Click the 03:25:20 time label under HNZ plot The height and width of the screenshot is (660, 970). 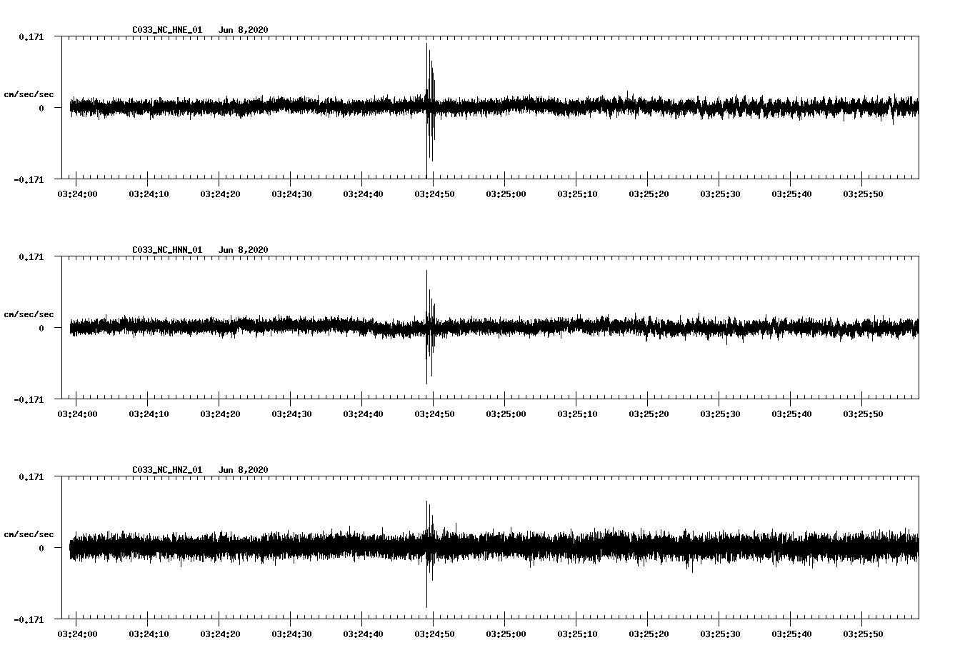[649, 634]
